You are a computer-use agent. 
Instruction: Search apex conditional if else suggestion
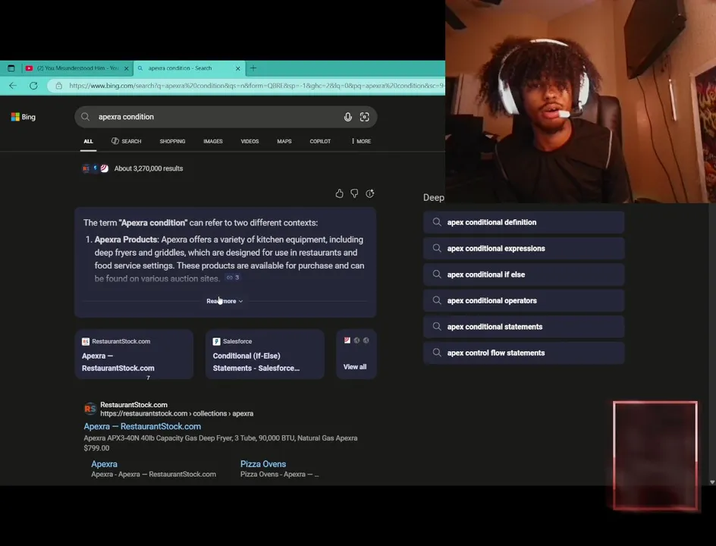point(524,275)
